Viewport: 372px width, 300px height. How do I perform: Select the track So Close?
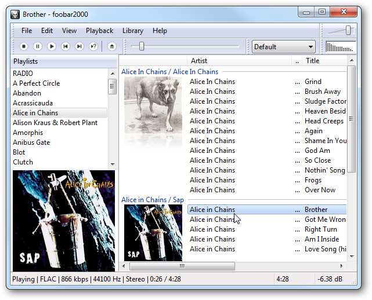tap(267, 160)
